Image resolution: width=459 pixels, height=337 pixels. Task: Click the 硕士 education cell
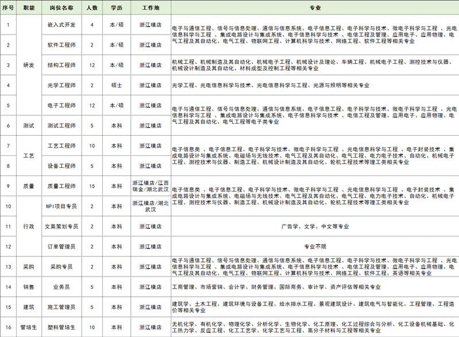[117, 86]
